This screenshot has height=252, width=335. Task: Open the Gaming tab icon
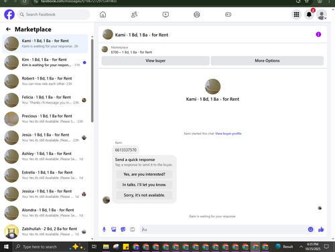tap(228, 15)
